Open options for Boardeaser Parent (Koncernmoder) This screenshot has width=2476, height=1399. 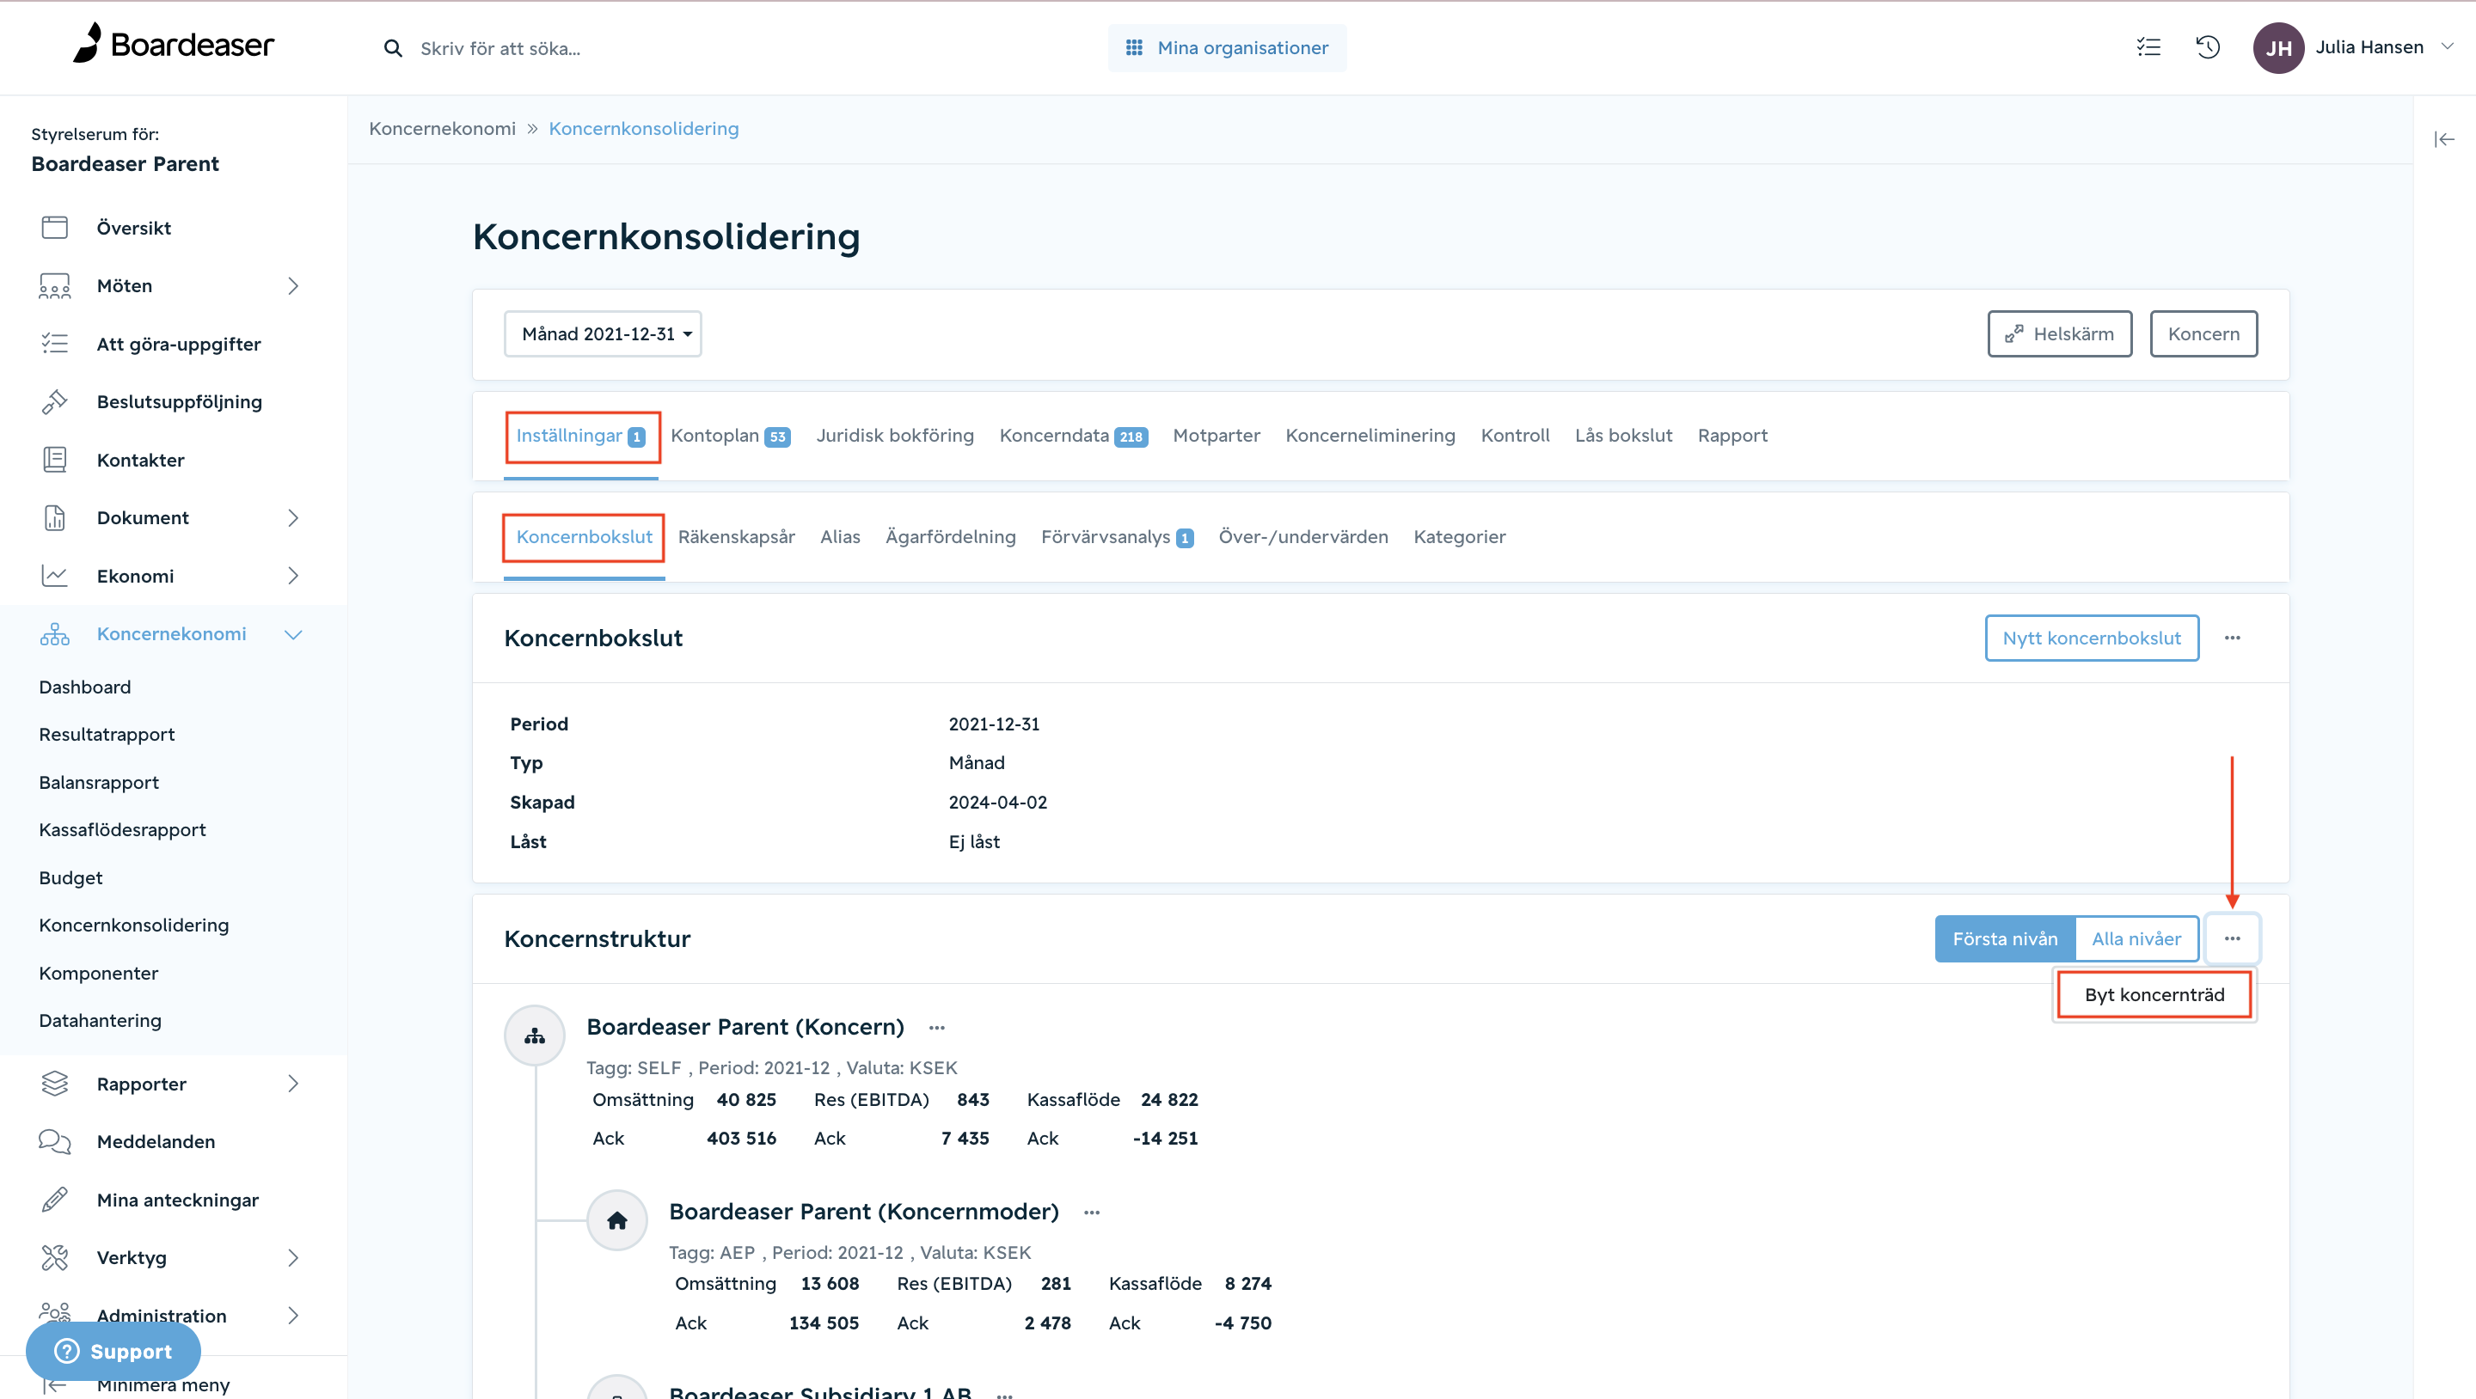(x=1091, y=1213)
